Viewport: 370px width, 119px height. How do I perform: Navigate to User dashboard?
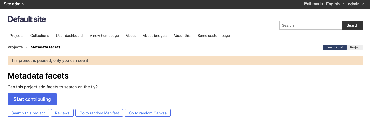point(69,36)
